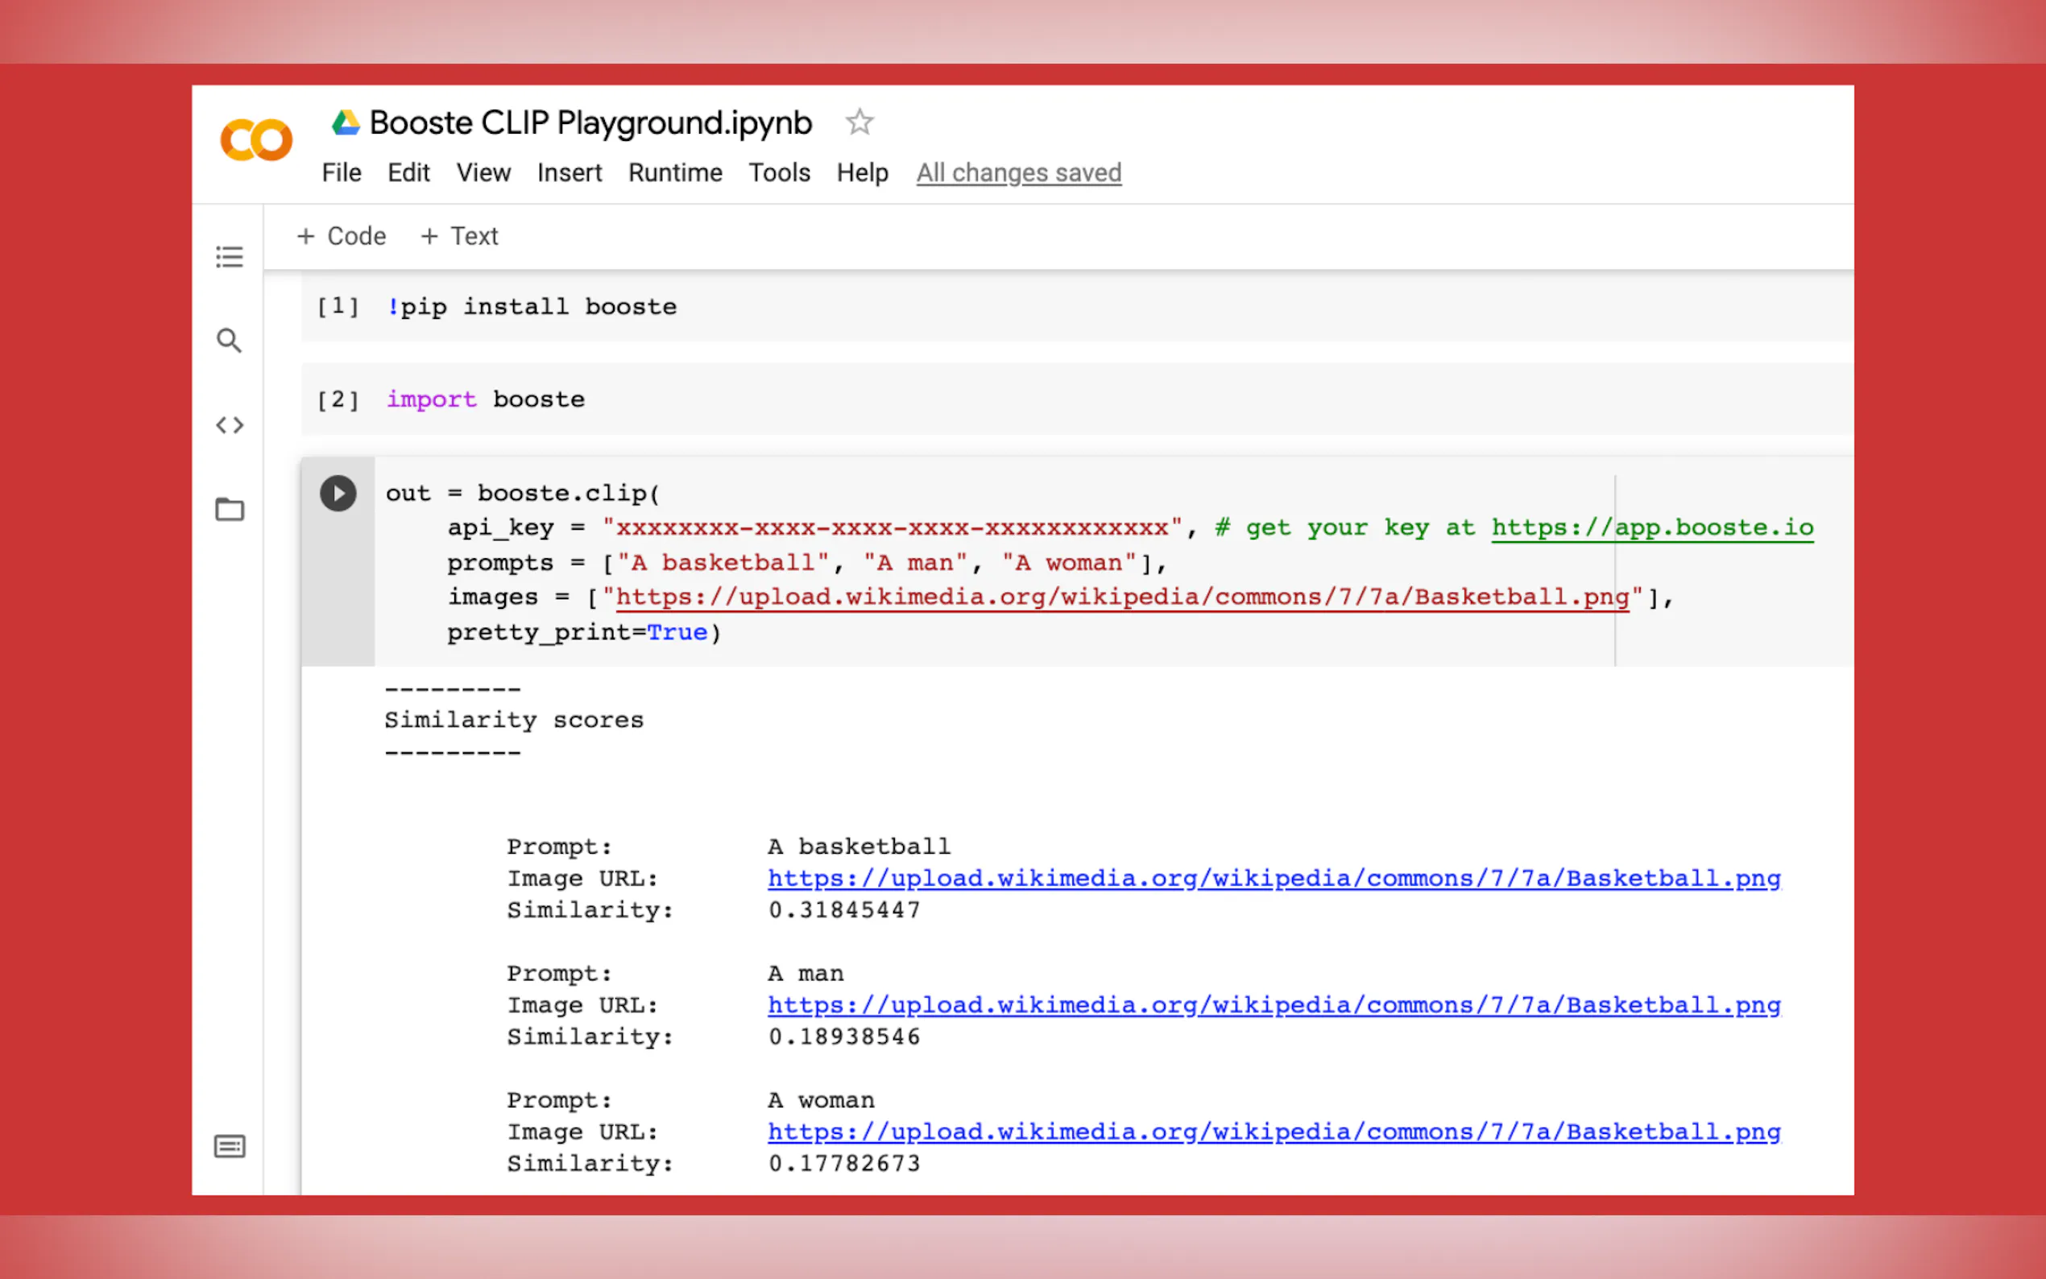This screenshot has height=1279, width=2046.
Task: Open the find and replace search icon
Action: 230,340
